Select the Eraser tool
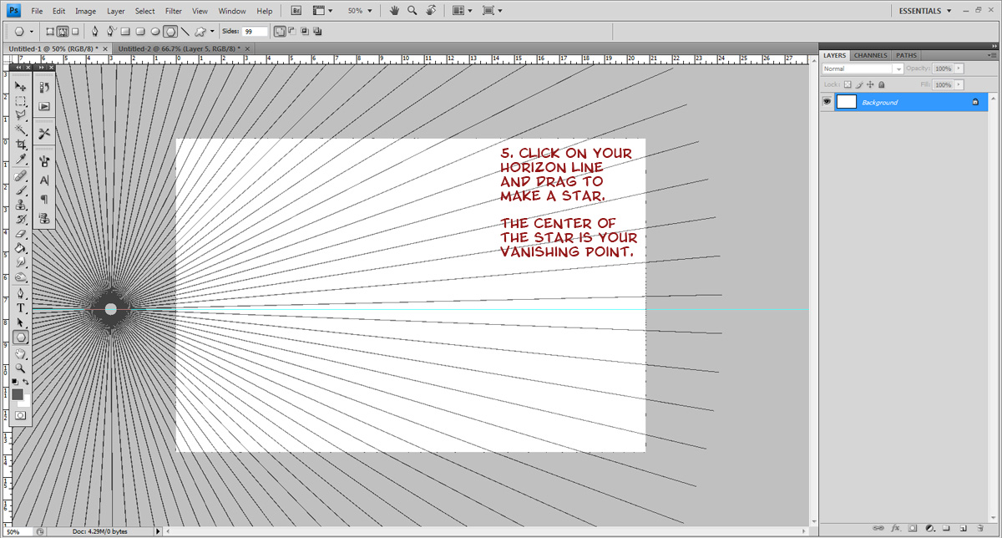 [x=21, y=232]
